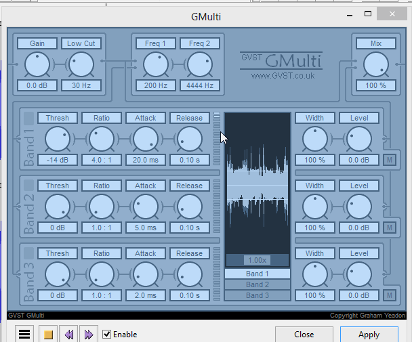Select the Band 2 display tab
This screenshot has height=342, width=412.
[x=257, y=284]
